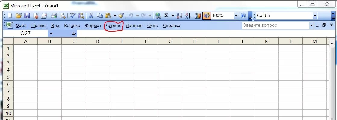Sort ascending with А-Я icon
337x120 pixels.
pos(179,16)
